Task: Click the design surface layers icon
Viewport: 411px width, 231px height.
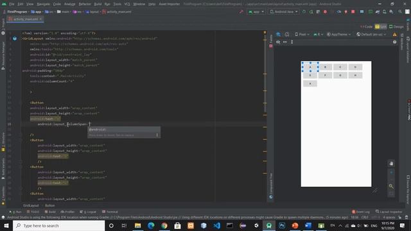Action: click(x=278, y=34)
